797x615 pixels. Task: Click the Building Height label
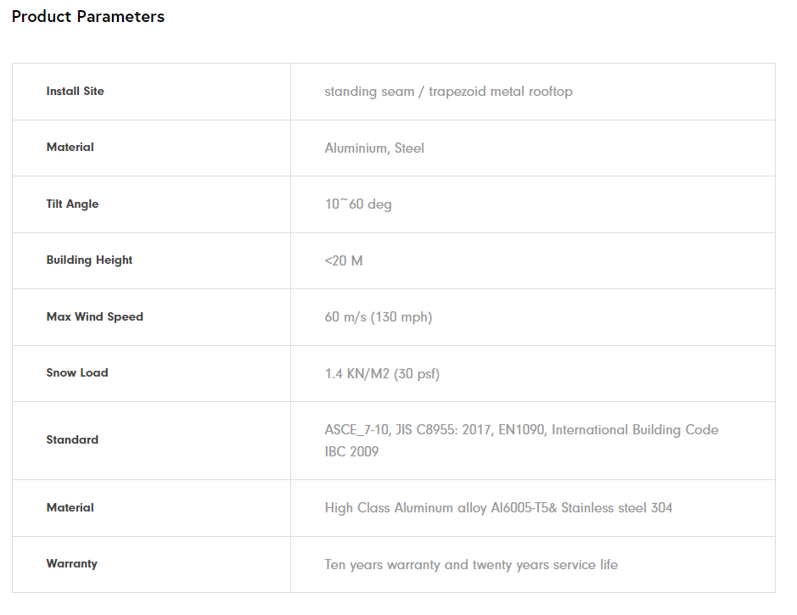click(89, 260)
